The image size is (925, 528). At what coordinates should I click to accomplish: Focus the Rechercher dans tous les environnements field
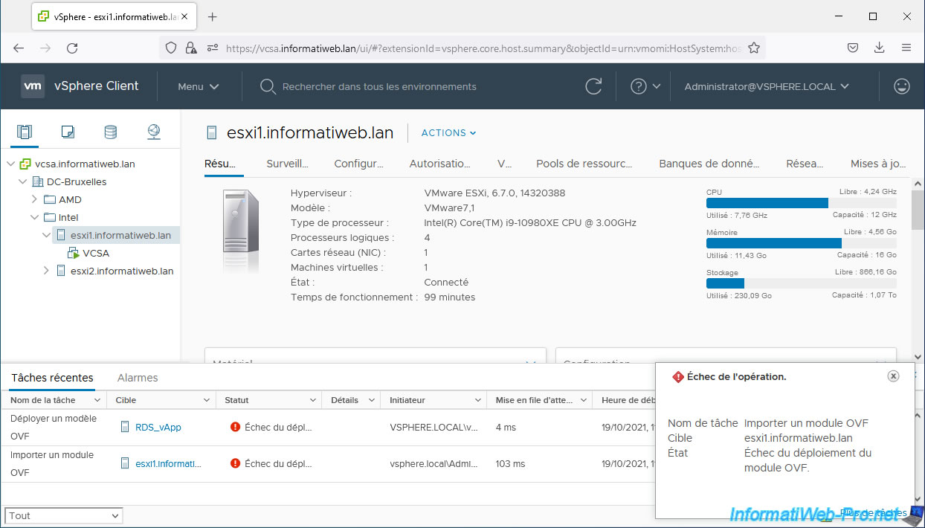[x=379, y=86]
